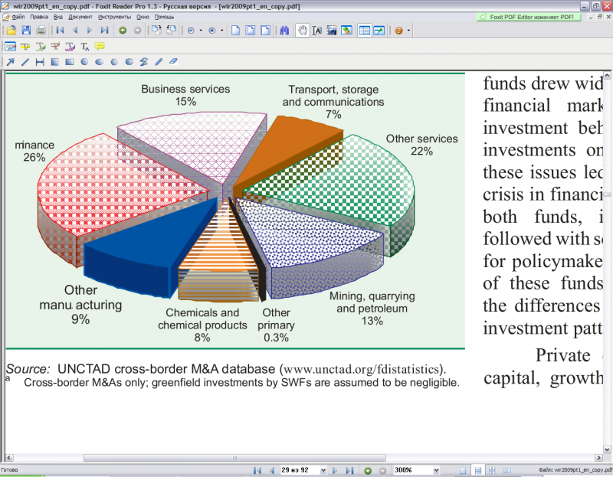
Task: Add a yellow Note comment
Action: coord(100,47)
